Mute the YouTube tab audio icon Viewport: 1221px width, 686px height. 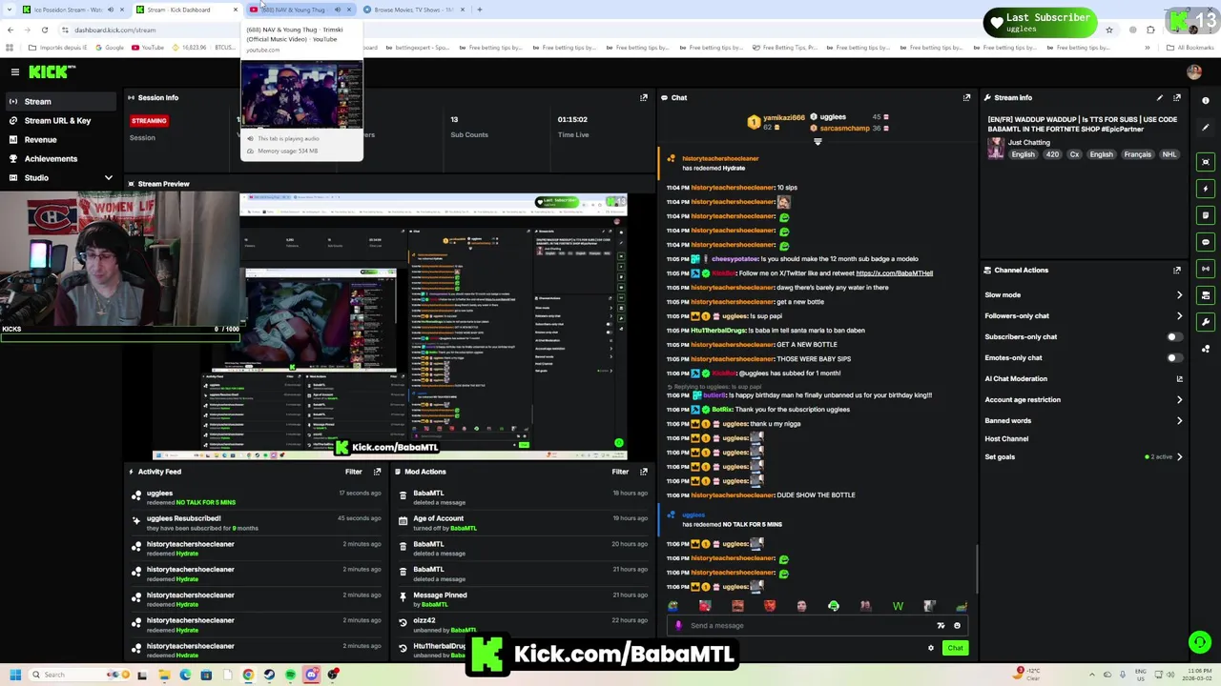[x=338, y=10]
